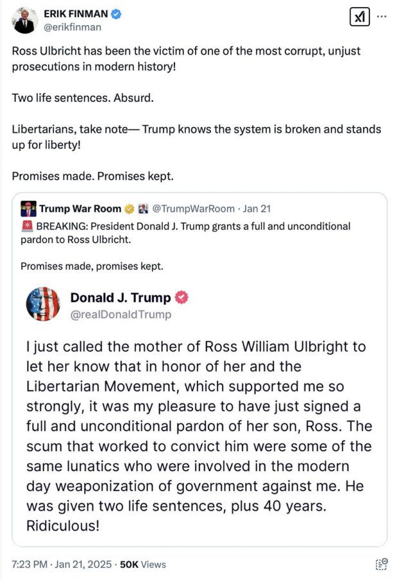
Task: Open the Trump War Room account name
Action: pos(80,209)
